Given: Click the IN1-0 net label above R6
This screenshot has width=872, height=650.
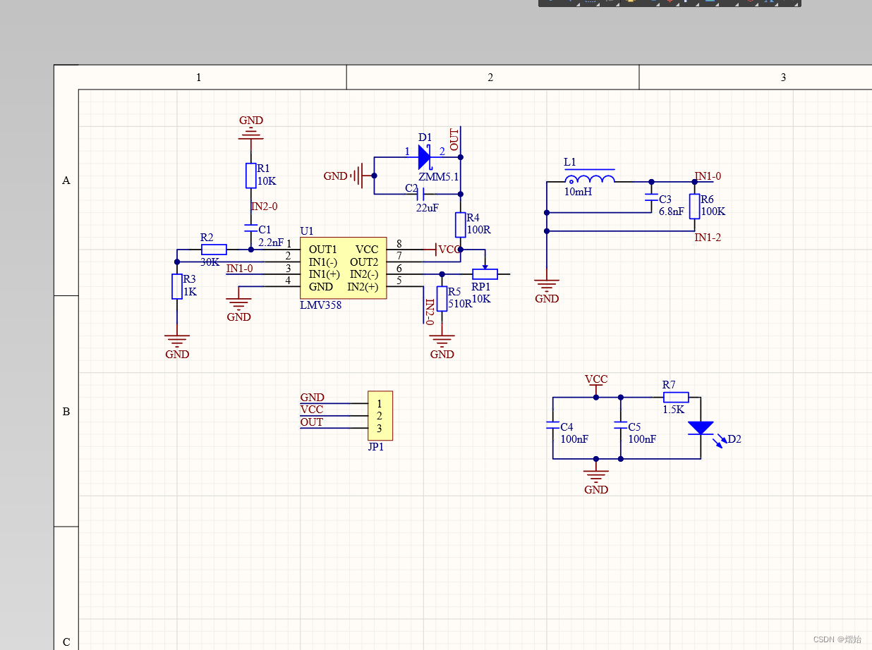Looking at the screenshot, I should pos(708,176).
